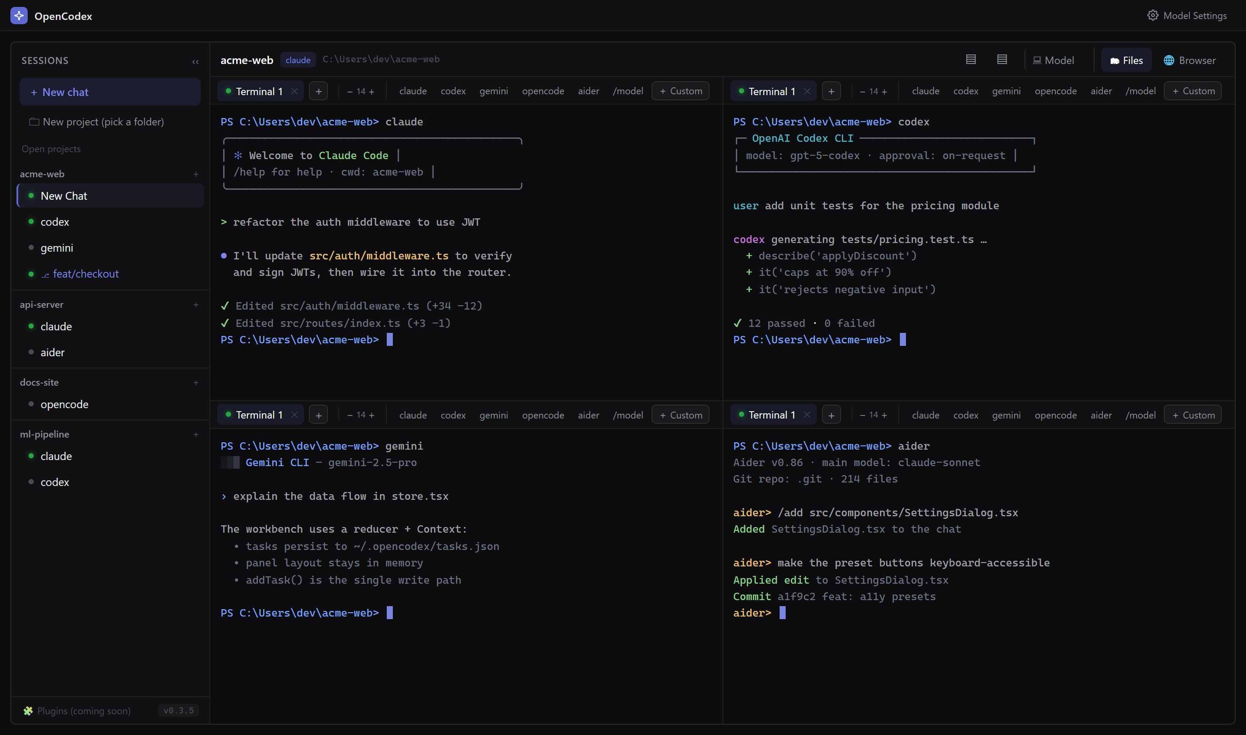This screenshot has height=735, width=1246.
Task: Switch to the Files panel
Action: pos(1126,61)
